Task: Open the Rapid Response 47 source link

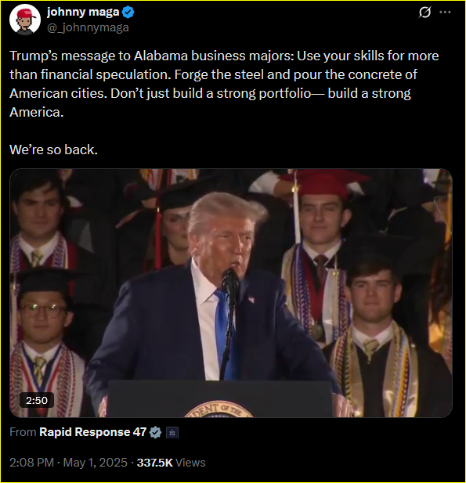Action: (x=92, y=432)
